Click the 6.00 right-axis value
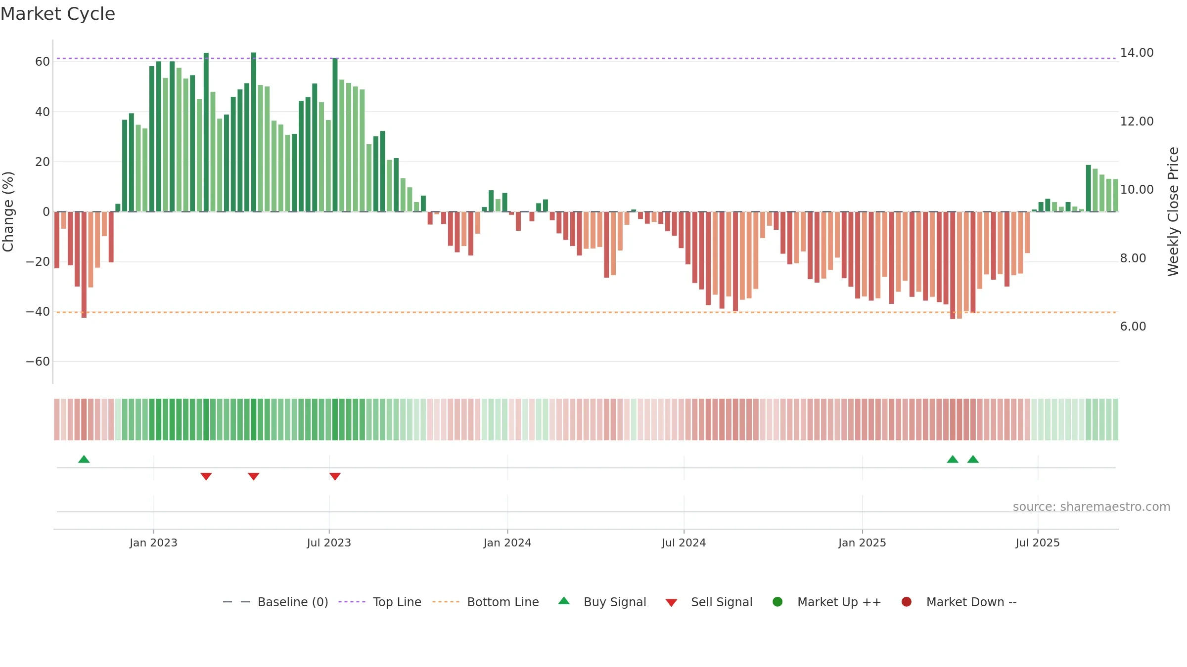Screen dimensions: 1187x667 tap(1133, 327)
